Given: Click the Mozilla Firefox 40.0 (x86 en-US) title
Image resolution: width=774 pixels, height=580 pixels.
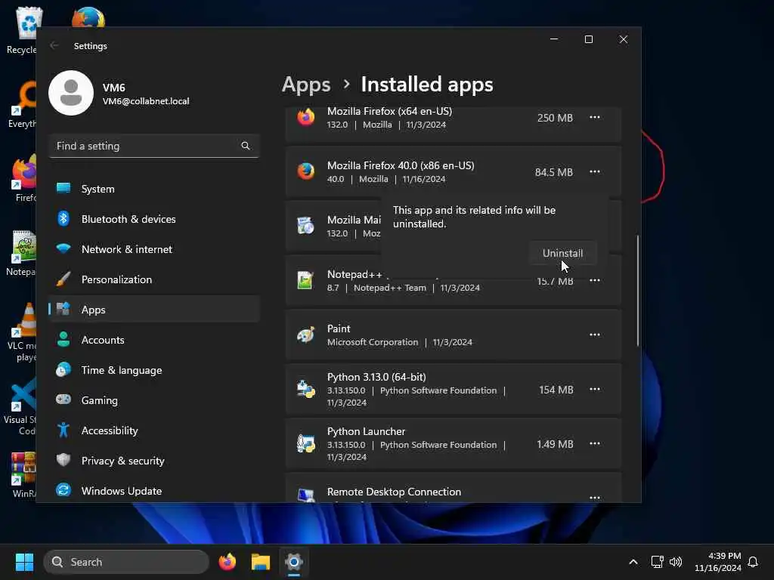Looking at the screenshot, I should coord(401,165).
